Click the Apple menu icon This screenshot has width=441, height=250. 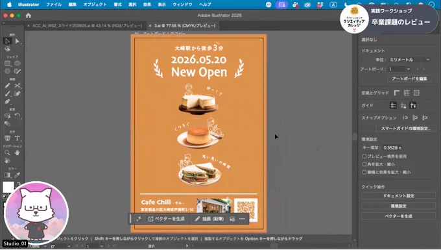tap(9, 5)
